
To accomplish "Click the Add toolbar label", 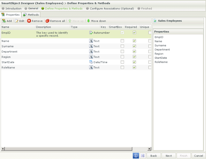I will (x=9, y=21).
